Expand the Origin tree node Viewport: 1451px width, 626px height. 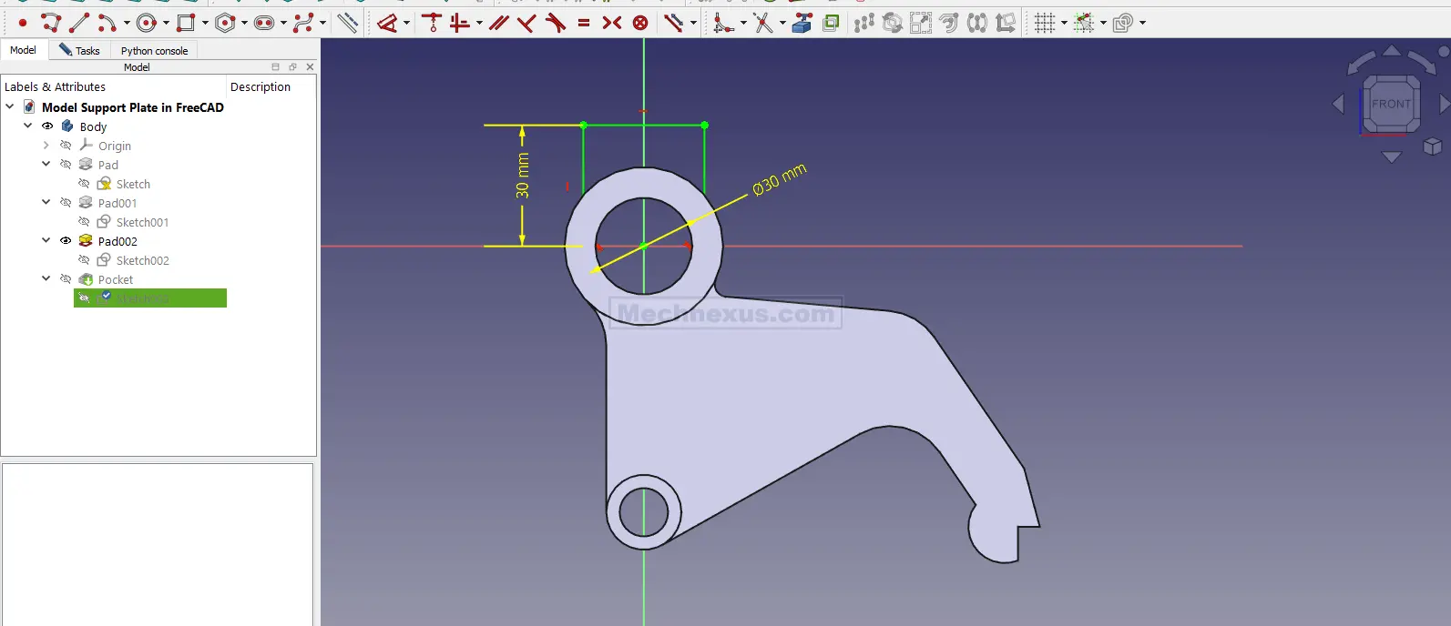pos(46,146)
